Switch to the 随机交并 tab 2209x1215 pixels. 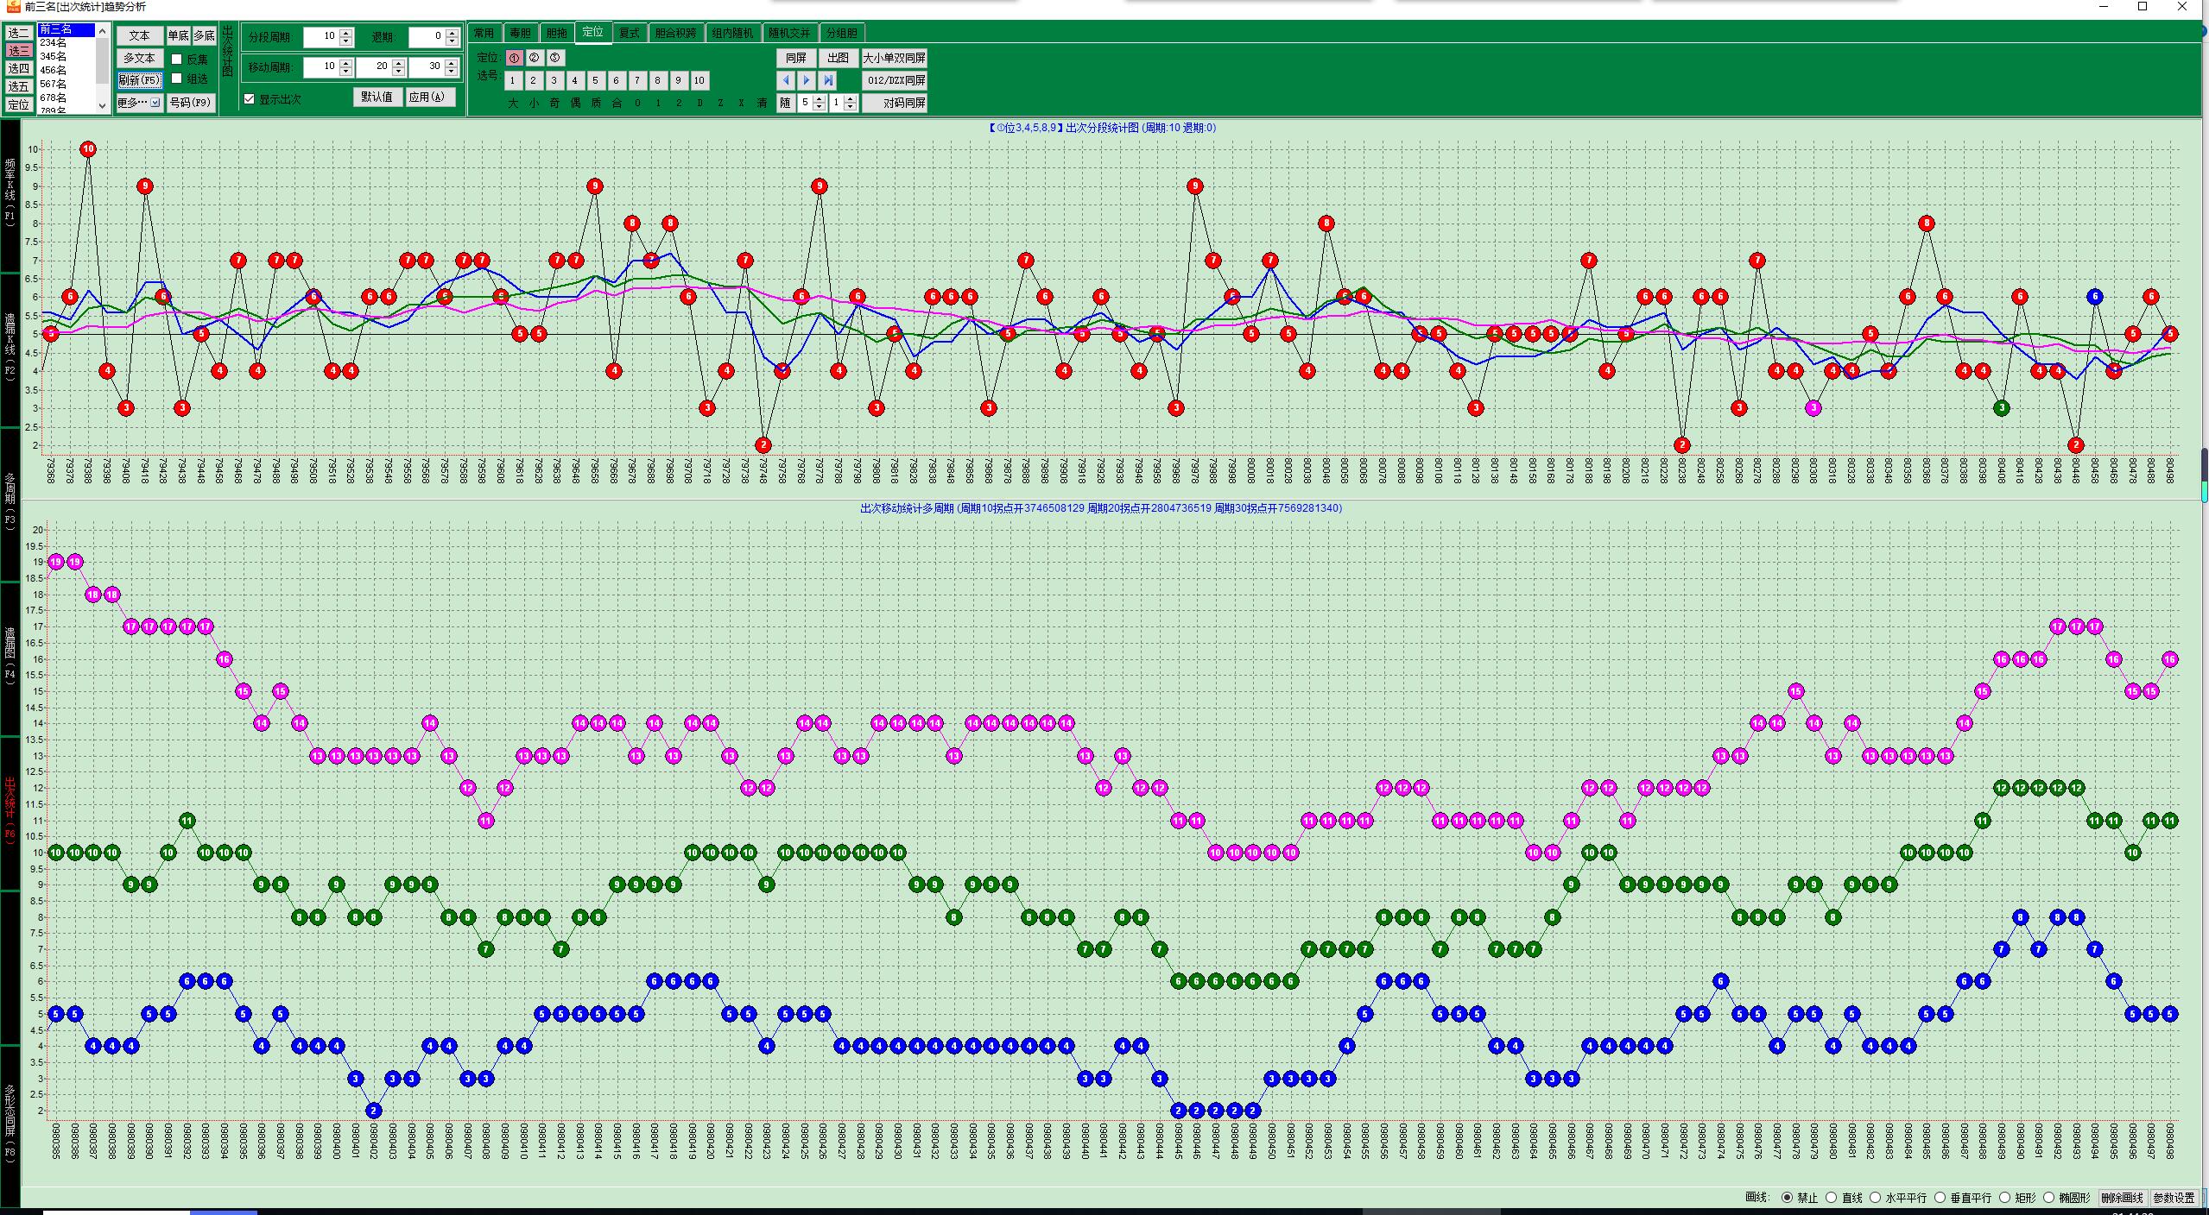(x=789, y=33)
